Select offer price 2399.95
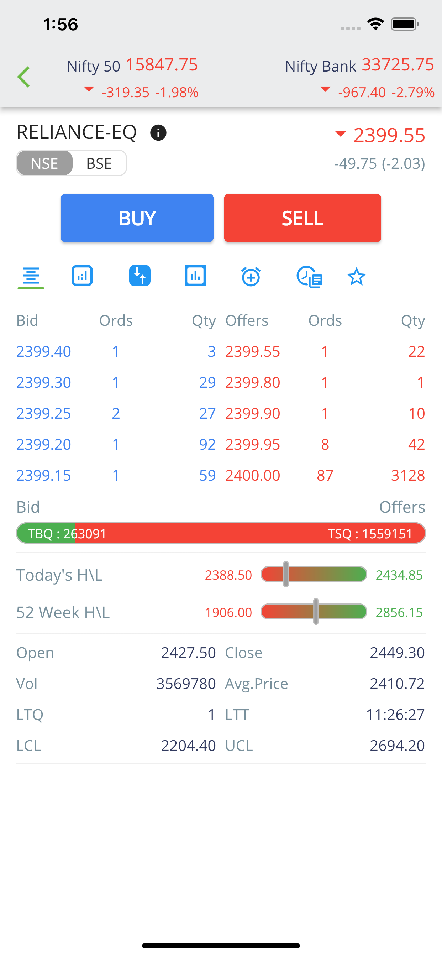 [x=253, y=444]
